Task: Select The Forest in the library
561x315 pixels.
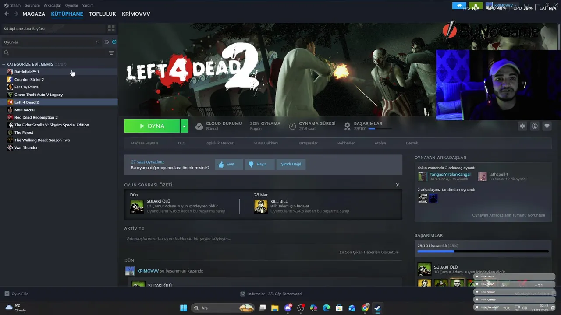Action: click(59, 133)
